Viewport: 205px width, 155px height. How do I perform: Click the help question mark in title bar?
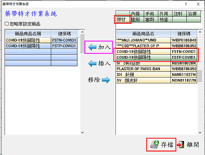point(186,3)
